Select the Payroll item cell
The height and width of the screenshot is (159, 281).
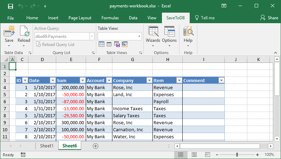click(x=168, y=101)
